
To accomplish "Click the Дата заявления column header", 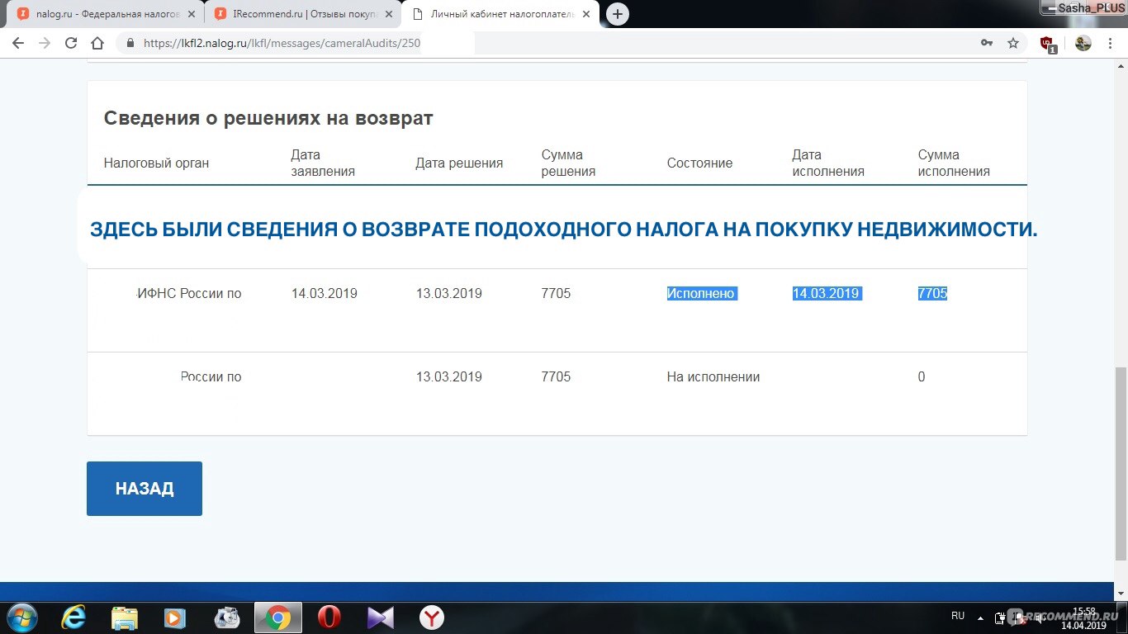I will point(323,163).
